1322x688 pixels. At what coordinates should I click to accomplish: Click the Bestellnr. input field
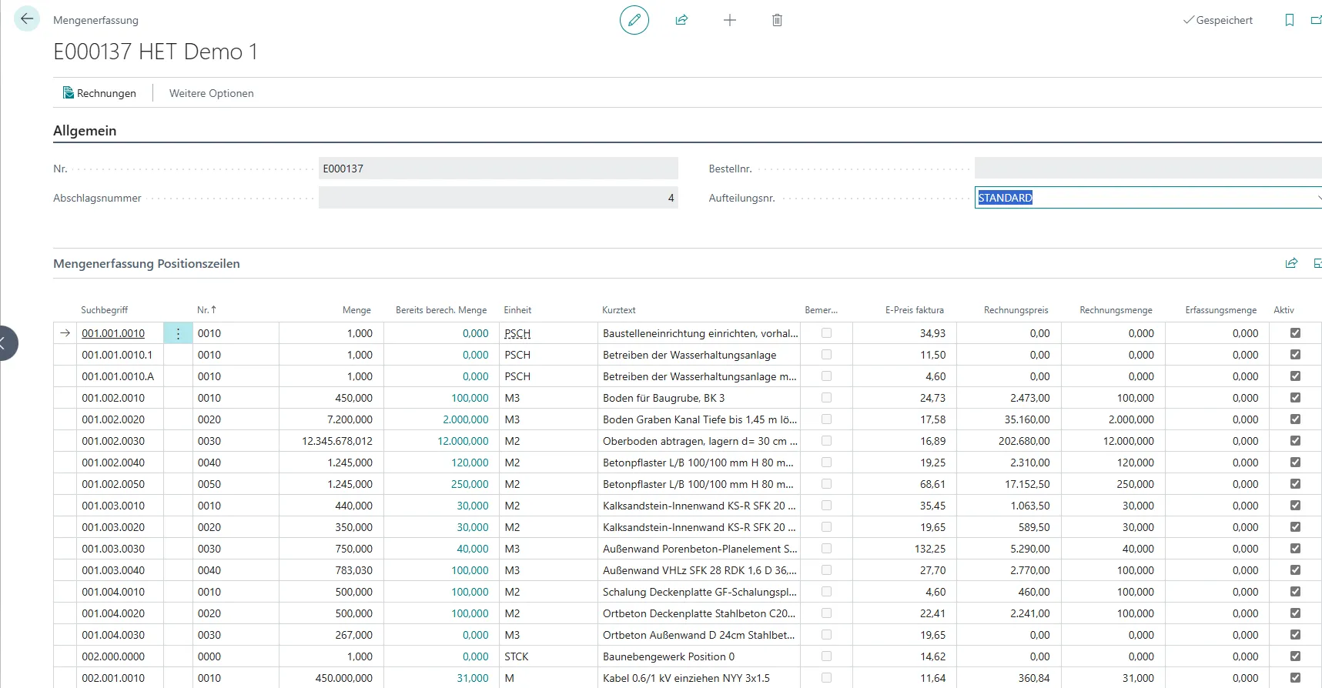point(1146,169)
